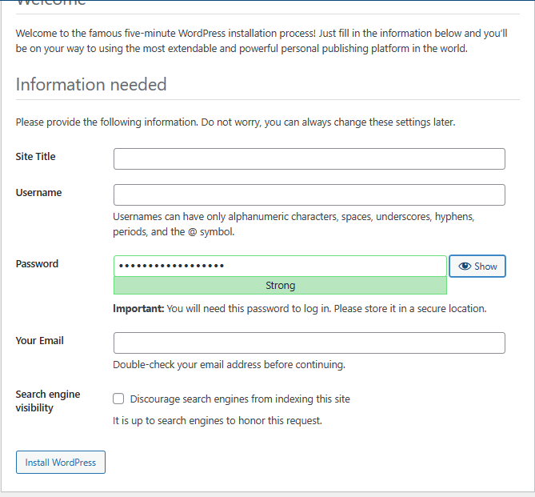Click the 'Welcome to the famous five-minute' paragraph
The width and height of the screenshot is (535, 497).
pyautogui.click(x=262, y=41)
